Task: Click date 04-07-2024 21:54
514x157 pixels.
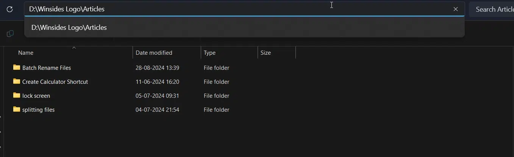Action: tap(157, 110)
